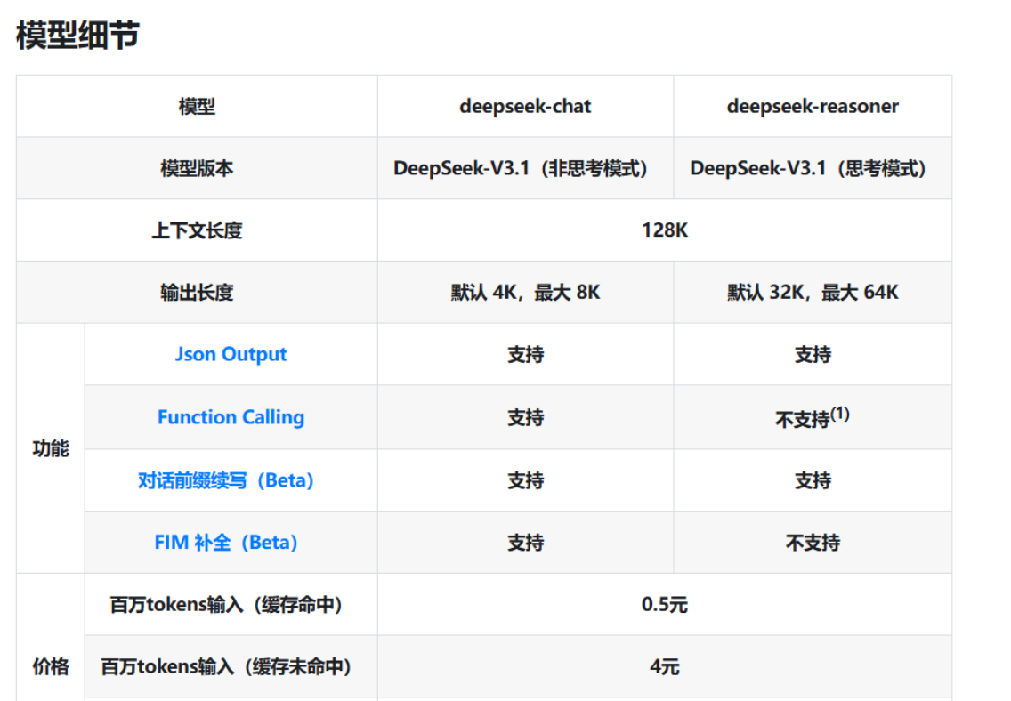Click the 128K context length value

[x=665, y=230]
